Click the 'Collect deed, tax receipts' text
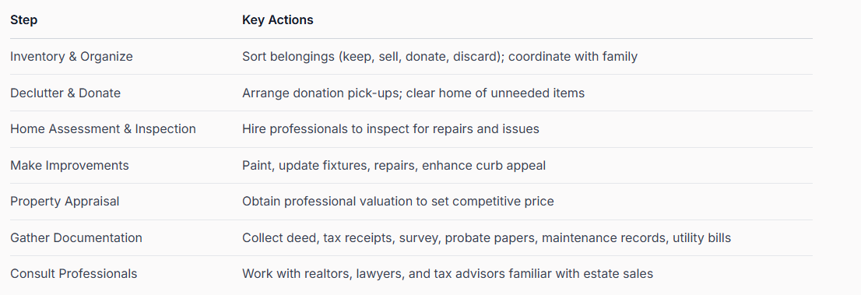Screen dimensions: 861x295 click(x=487, y=238)
